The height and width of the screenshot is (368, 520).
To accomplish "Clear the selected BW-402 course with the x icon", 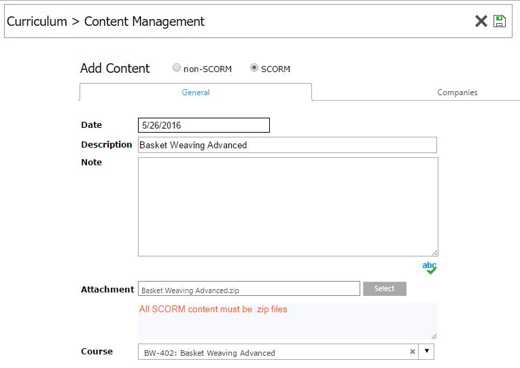I will click(412, 352).
